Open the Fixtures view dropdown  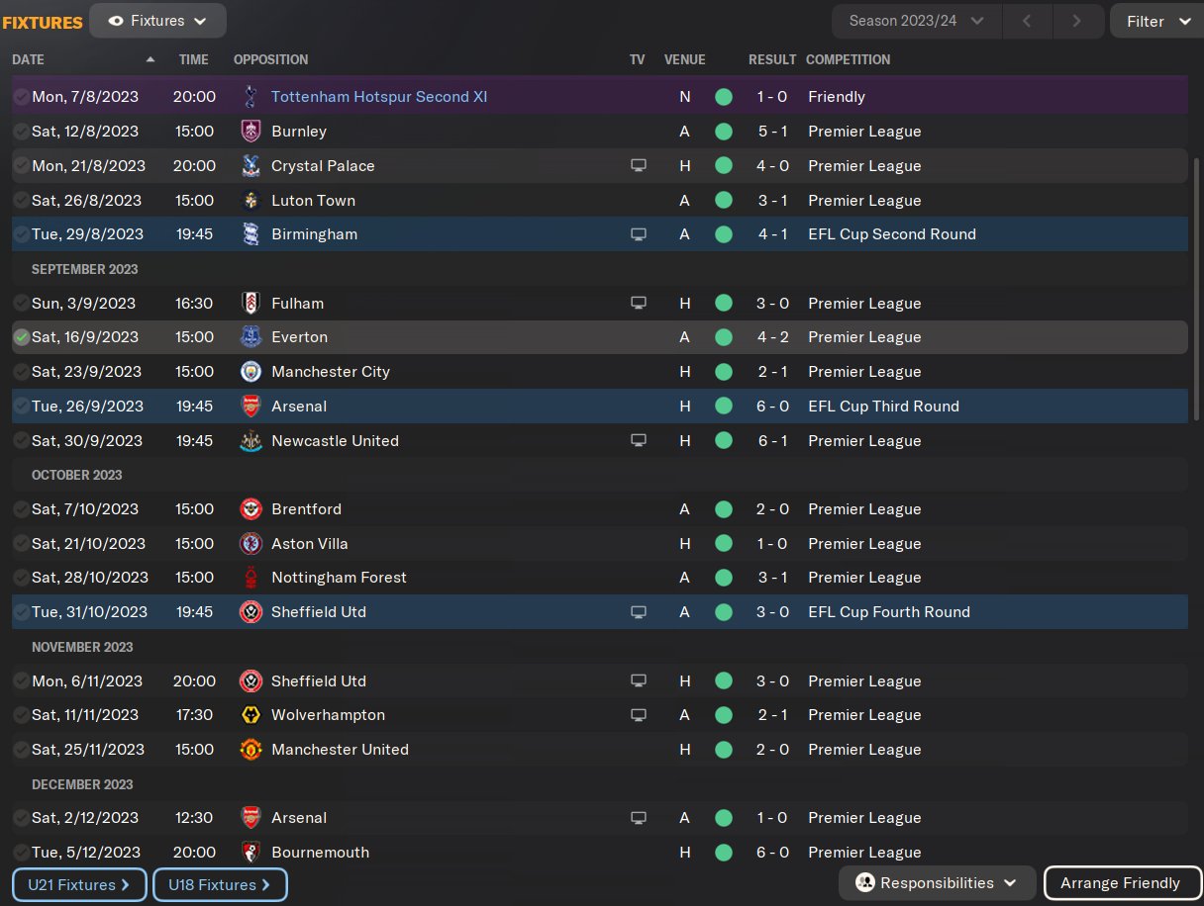coord(157,21)
